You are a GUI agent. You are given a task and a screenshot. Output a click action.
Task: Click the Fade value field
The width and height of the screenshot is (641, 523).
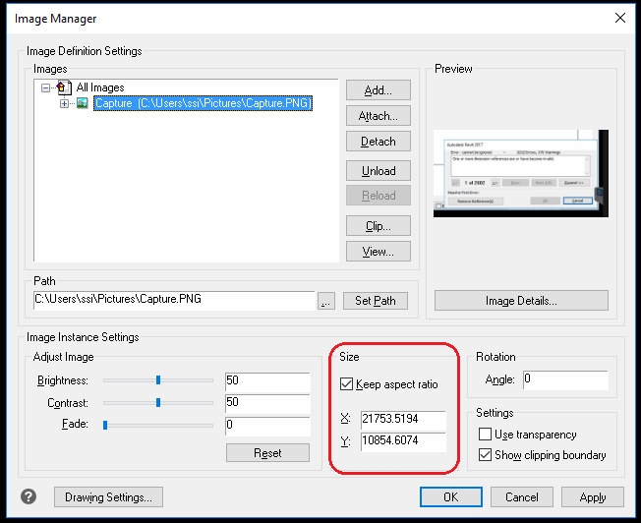267,426
